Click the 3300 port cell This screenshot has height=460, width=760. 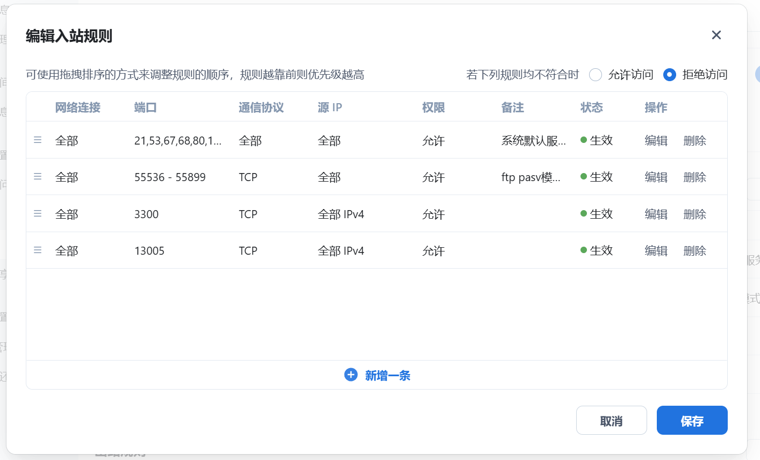[146, 214]
